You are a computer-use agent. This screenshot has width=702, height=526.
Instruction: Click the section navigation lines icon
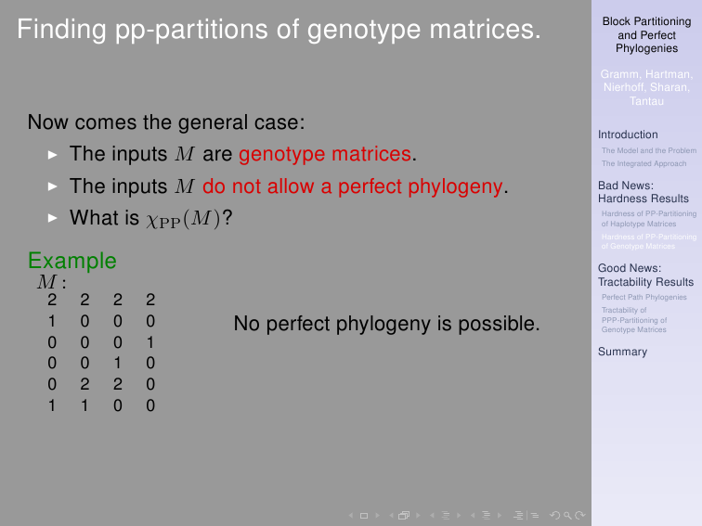(486, 515)
